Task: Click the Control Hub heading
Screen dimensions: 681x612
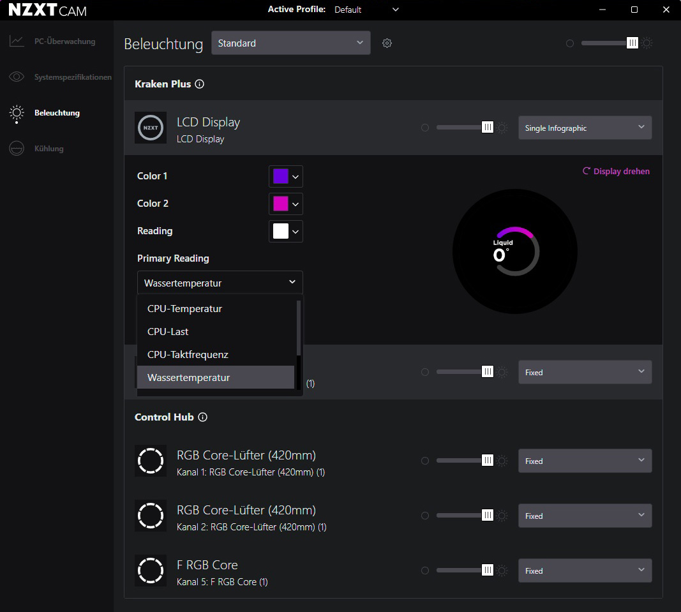Action: click(x=164, y=417)
